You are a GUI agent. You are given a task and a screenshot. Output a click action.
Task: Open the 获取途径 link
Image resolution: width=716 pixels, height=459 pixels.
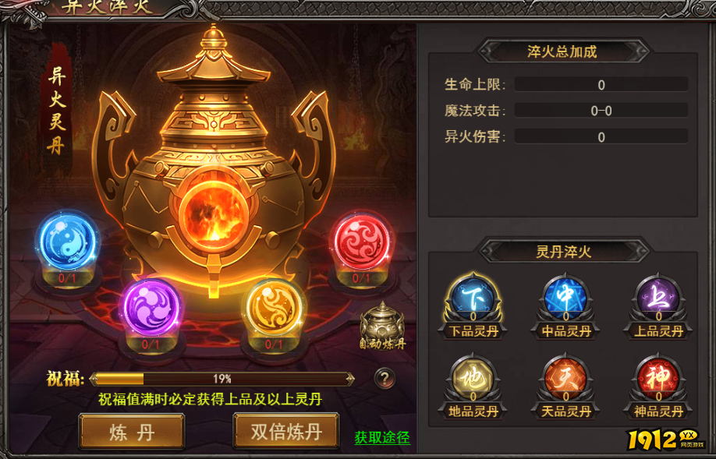(x=382, y=438)
